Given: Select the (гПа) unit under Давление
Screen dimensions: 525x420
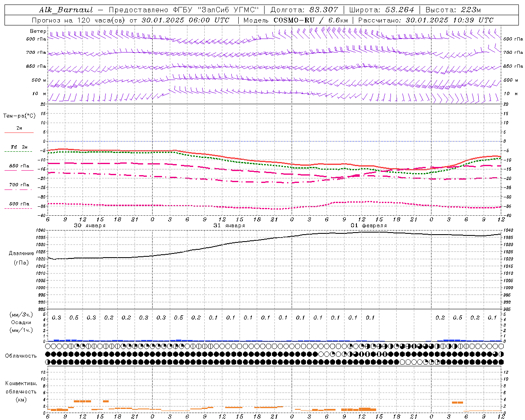Looking at the screenshot, I should pos(21,262).
